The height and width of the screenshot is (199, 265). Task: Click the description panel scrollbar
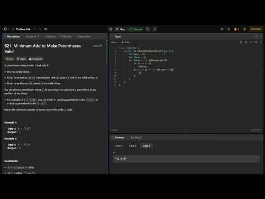(x=107, y=53)
